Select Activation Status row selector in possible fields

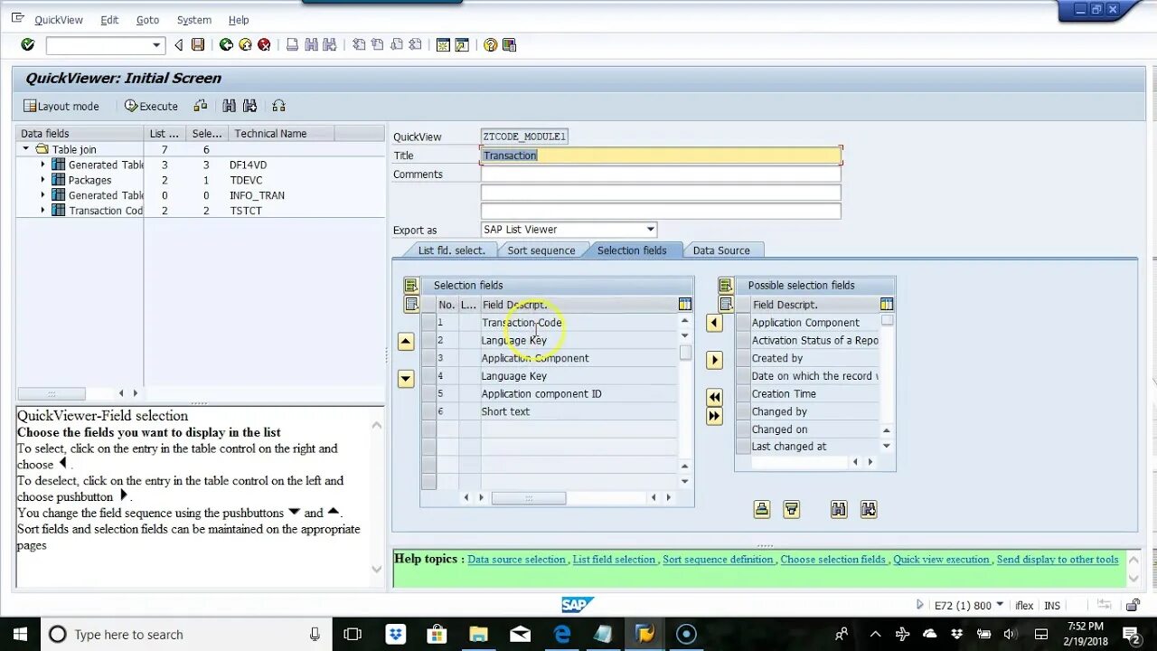tap(743, 341)
